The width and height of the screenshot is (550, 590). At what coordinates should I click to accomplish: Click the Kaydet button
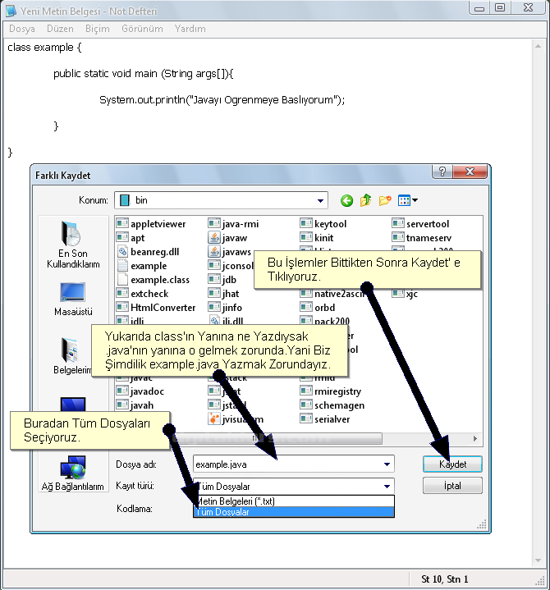(452, 464)
